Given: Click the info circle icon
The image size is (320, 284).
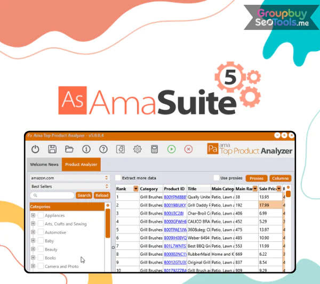Looking at the screenshot, I should (x=86, y=149).
